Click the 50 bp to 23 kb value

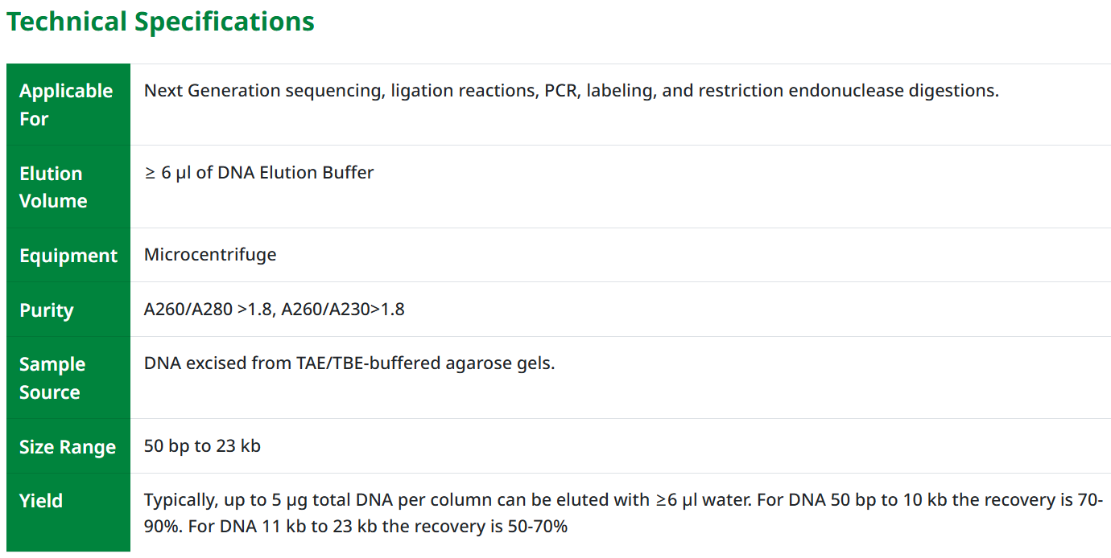(x=202, y=446)
